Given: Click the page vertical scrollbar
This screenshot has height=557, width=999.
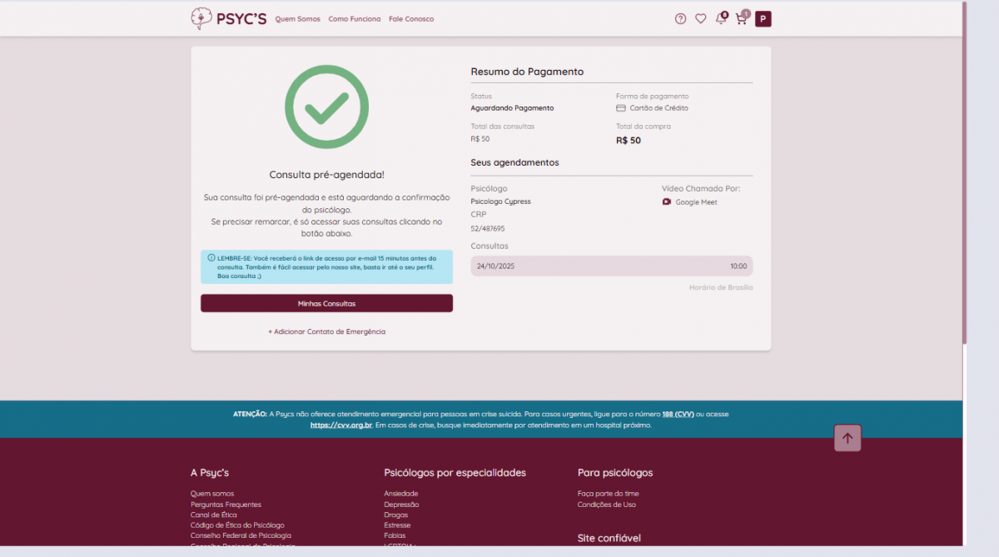Looking at the screenshot, I should click(x=964, y=167).
